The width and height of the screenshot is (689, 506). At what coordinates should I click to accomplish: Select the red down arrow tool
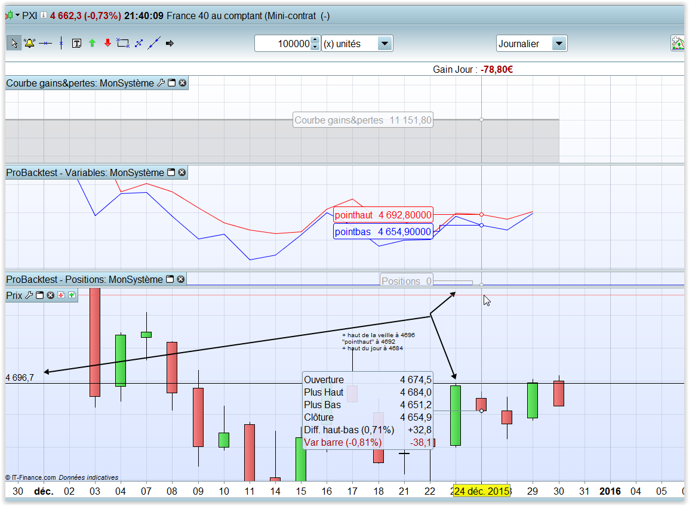click(107, 42)
